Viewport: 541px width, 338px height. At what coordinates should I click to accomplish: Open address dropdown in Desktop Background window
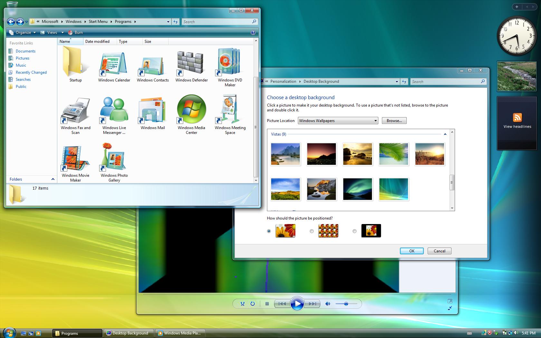point(397,81)
